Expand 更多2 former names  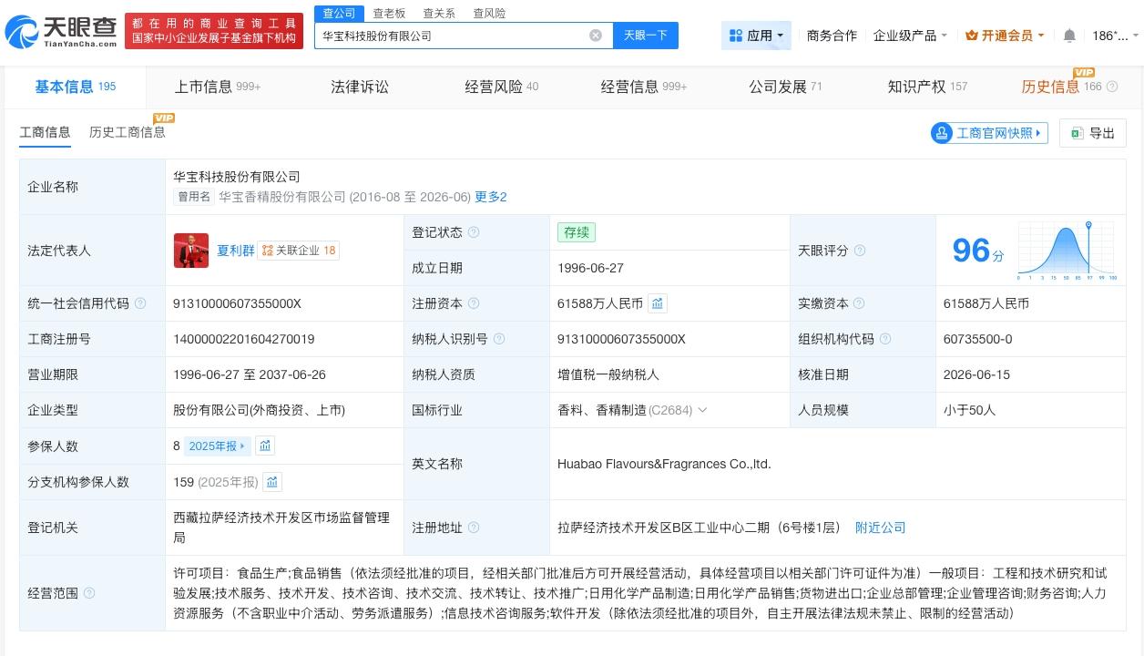click(x=491, y=197)
